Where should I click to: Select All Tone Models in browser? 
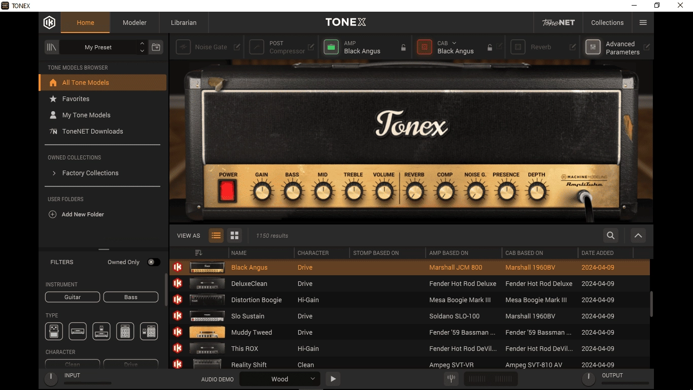(102, 83)
